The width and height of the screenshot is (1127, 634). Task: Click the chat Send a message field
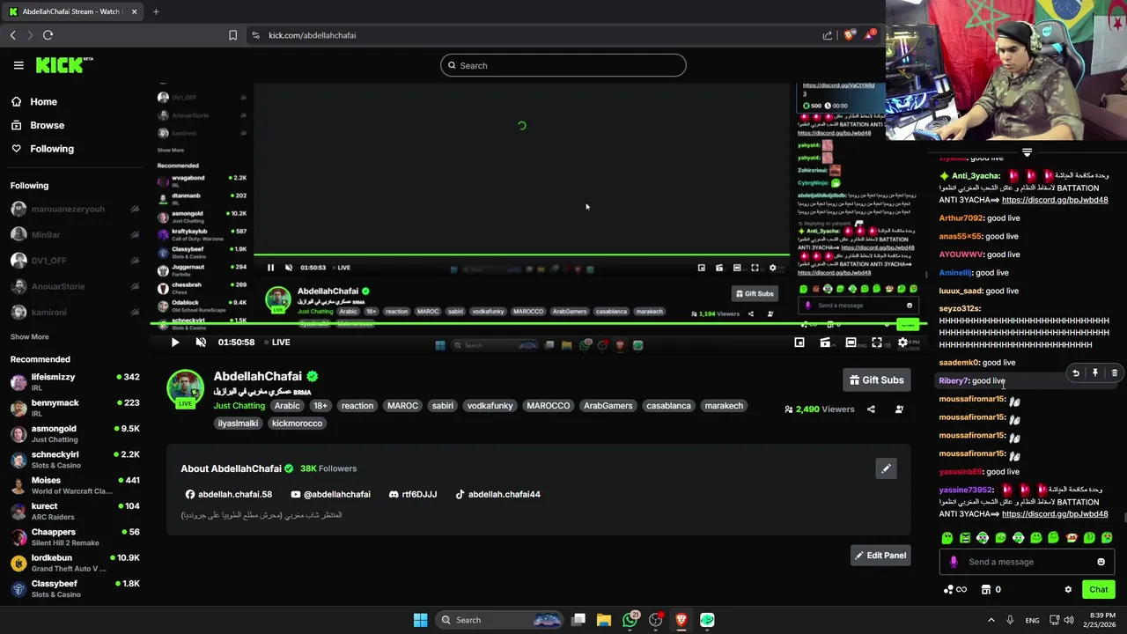pyautogui.click(x=1028, y=562)
